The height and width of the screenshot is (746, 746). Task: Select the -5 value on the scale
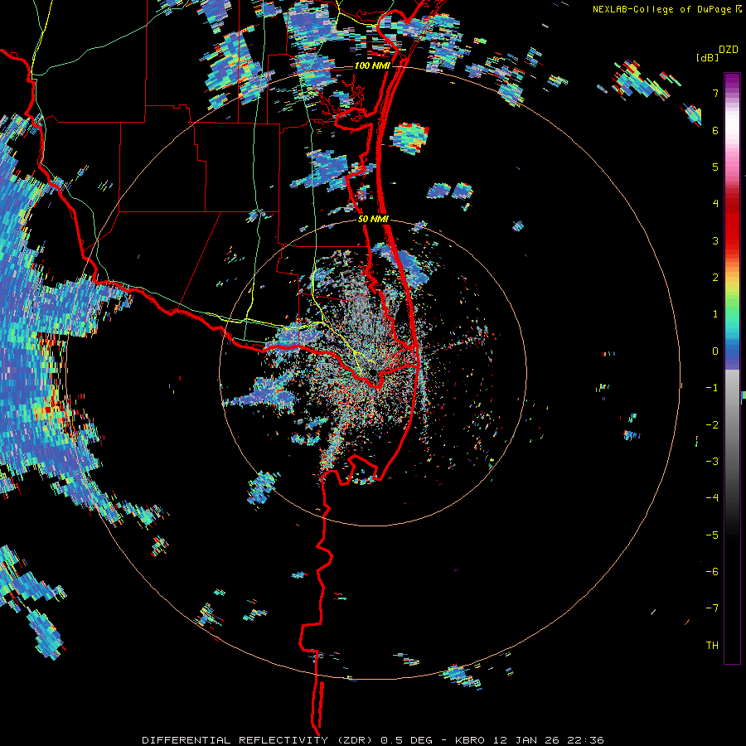(x=712, y=535)
